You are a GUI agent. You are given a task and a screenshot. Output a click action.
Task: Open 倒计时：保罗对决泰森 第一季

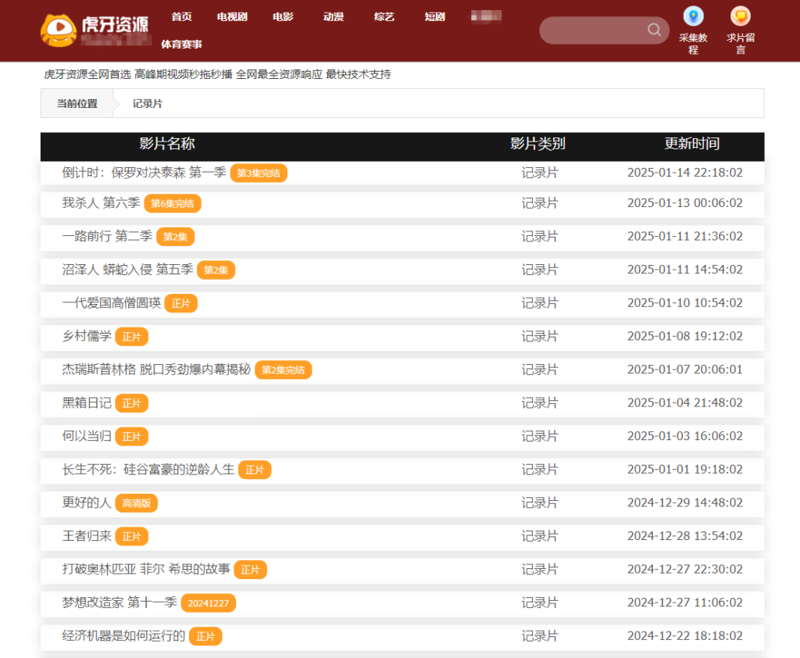[x=144, y=173]
